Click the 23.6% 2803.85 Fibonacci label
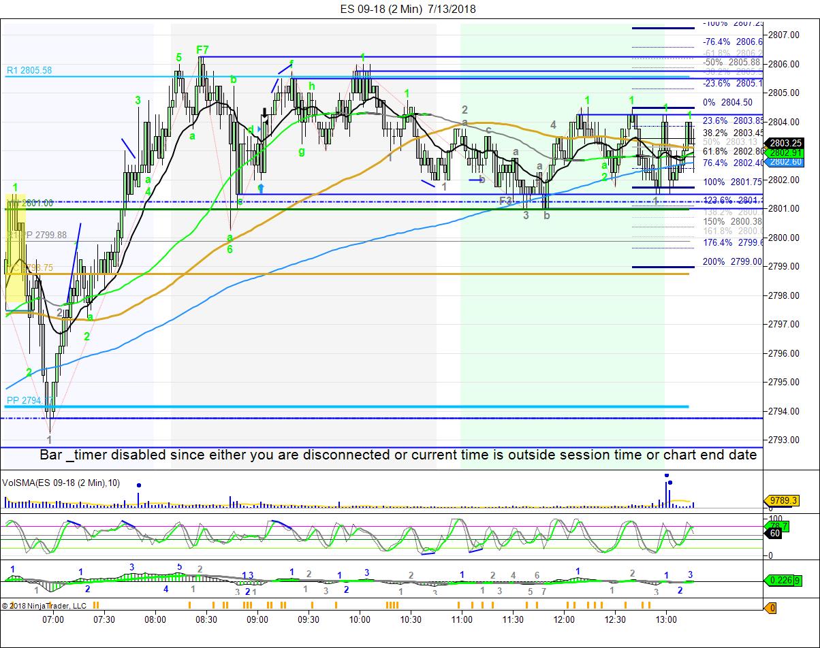The image size is (820, 648). (733, 120)
